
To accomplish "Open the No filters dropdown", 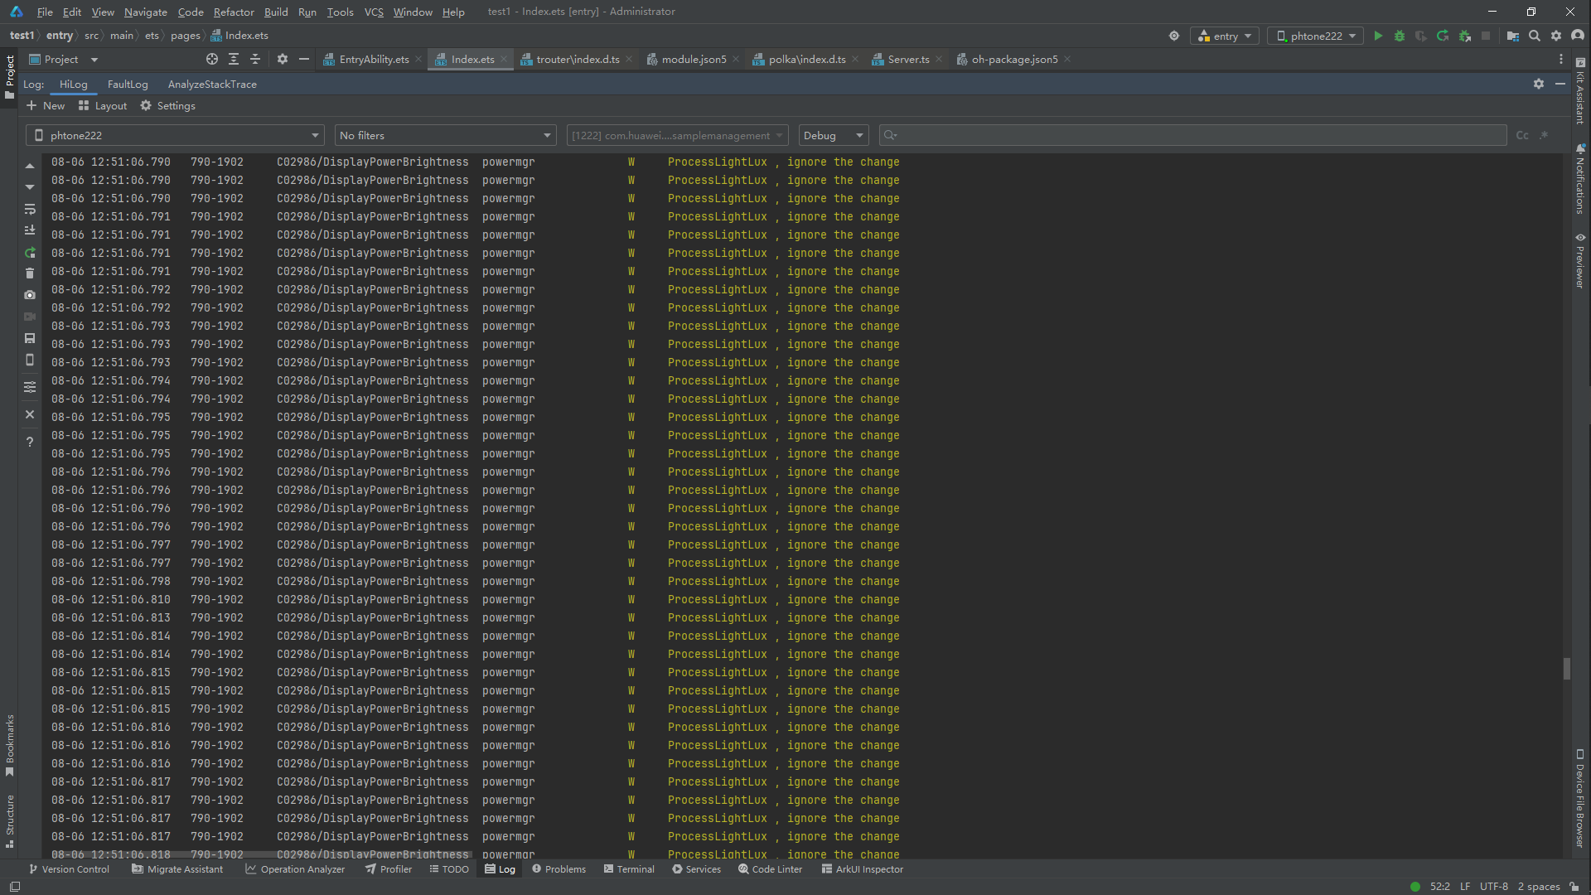I will (x=445, y=135).
